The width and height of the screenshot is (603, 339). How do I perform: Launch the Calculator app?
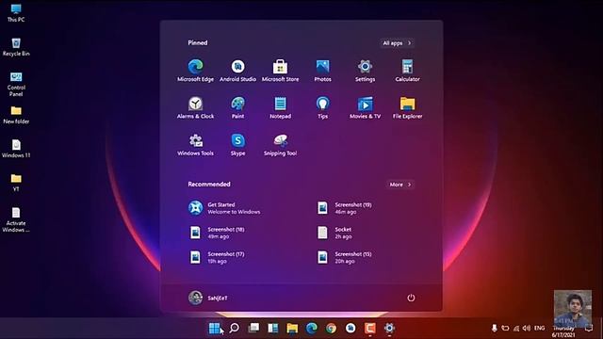407,71
